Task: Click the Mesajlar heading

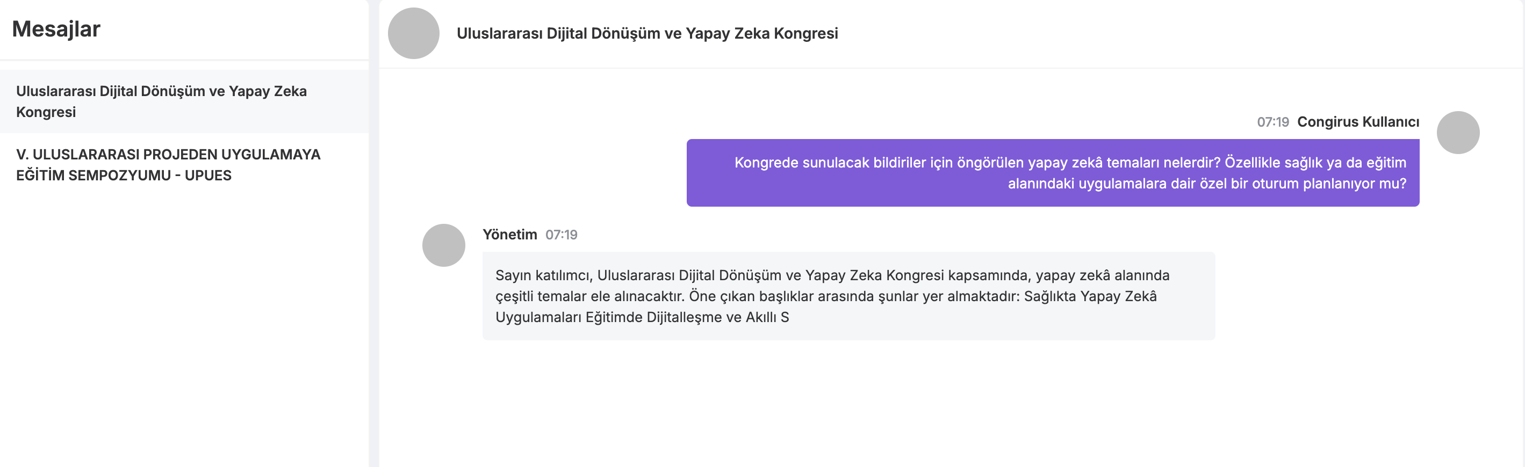Action: click(x=56, y=29)
